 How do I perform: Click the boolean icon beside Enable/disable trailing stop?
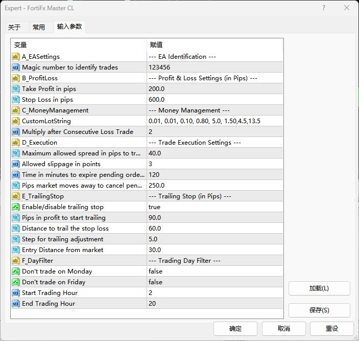pyautogui.click(x=16, y=207)
